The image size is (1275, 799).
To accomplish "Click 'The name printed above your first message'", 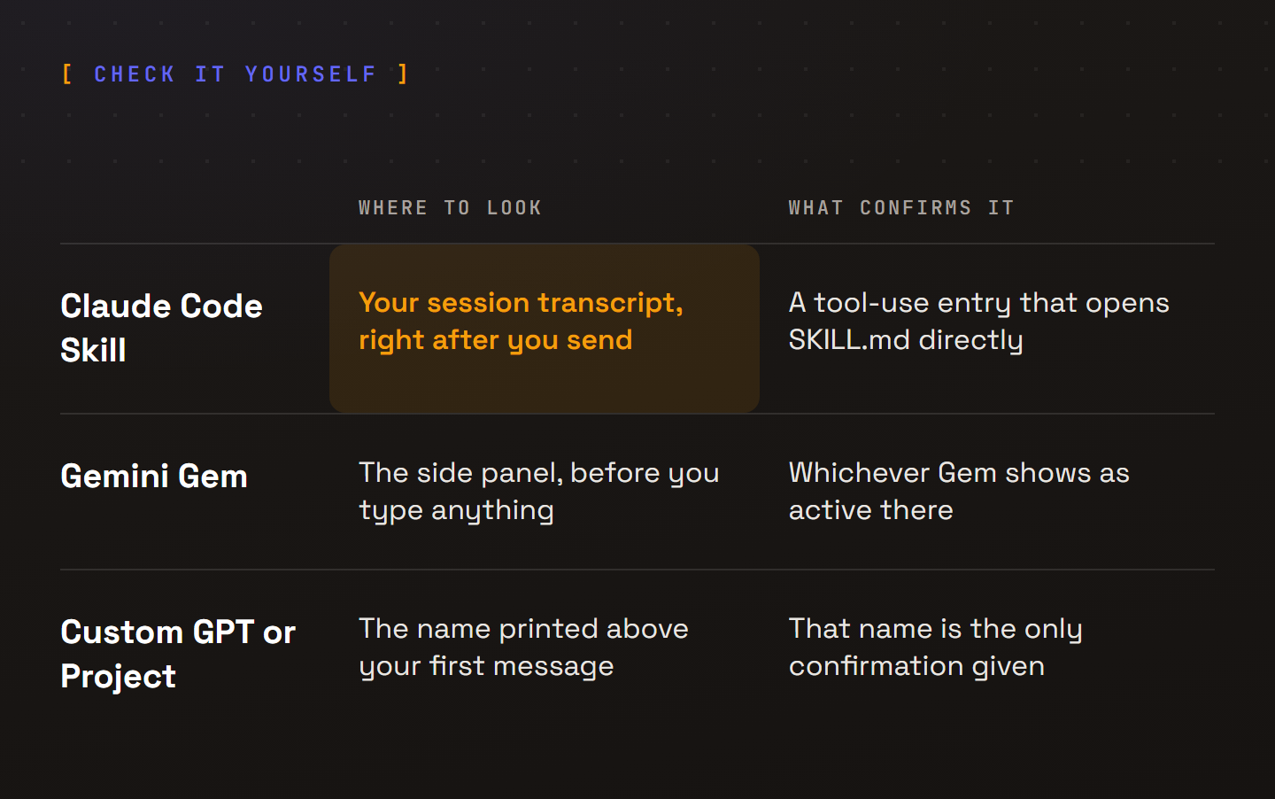I will [x=523, y=648].
